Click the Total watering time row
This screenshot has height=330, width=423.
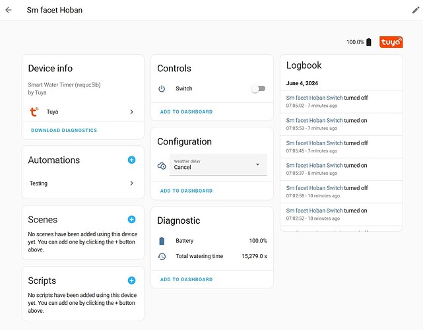click(x=212, y=256)
